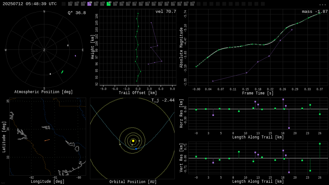Toggle the gray station 01 box
329x185 pixels.
70,4
